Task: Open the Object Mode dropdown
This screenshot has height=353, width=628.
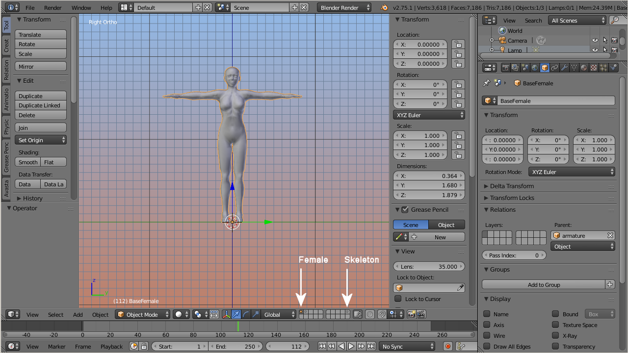Action: (x=143, y=314)
